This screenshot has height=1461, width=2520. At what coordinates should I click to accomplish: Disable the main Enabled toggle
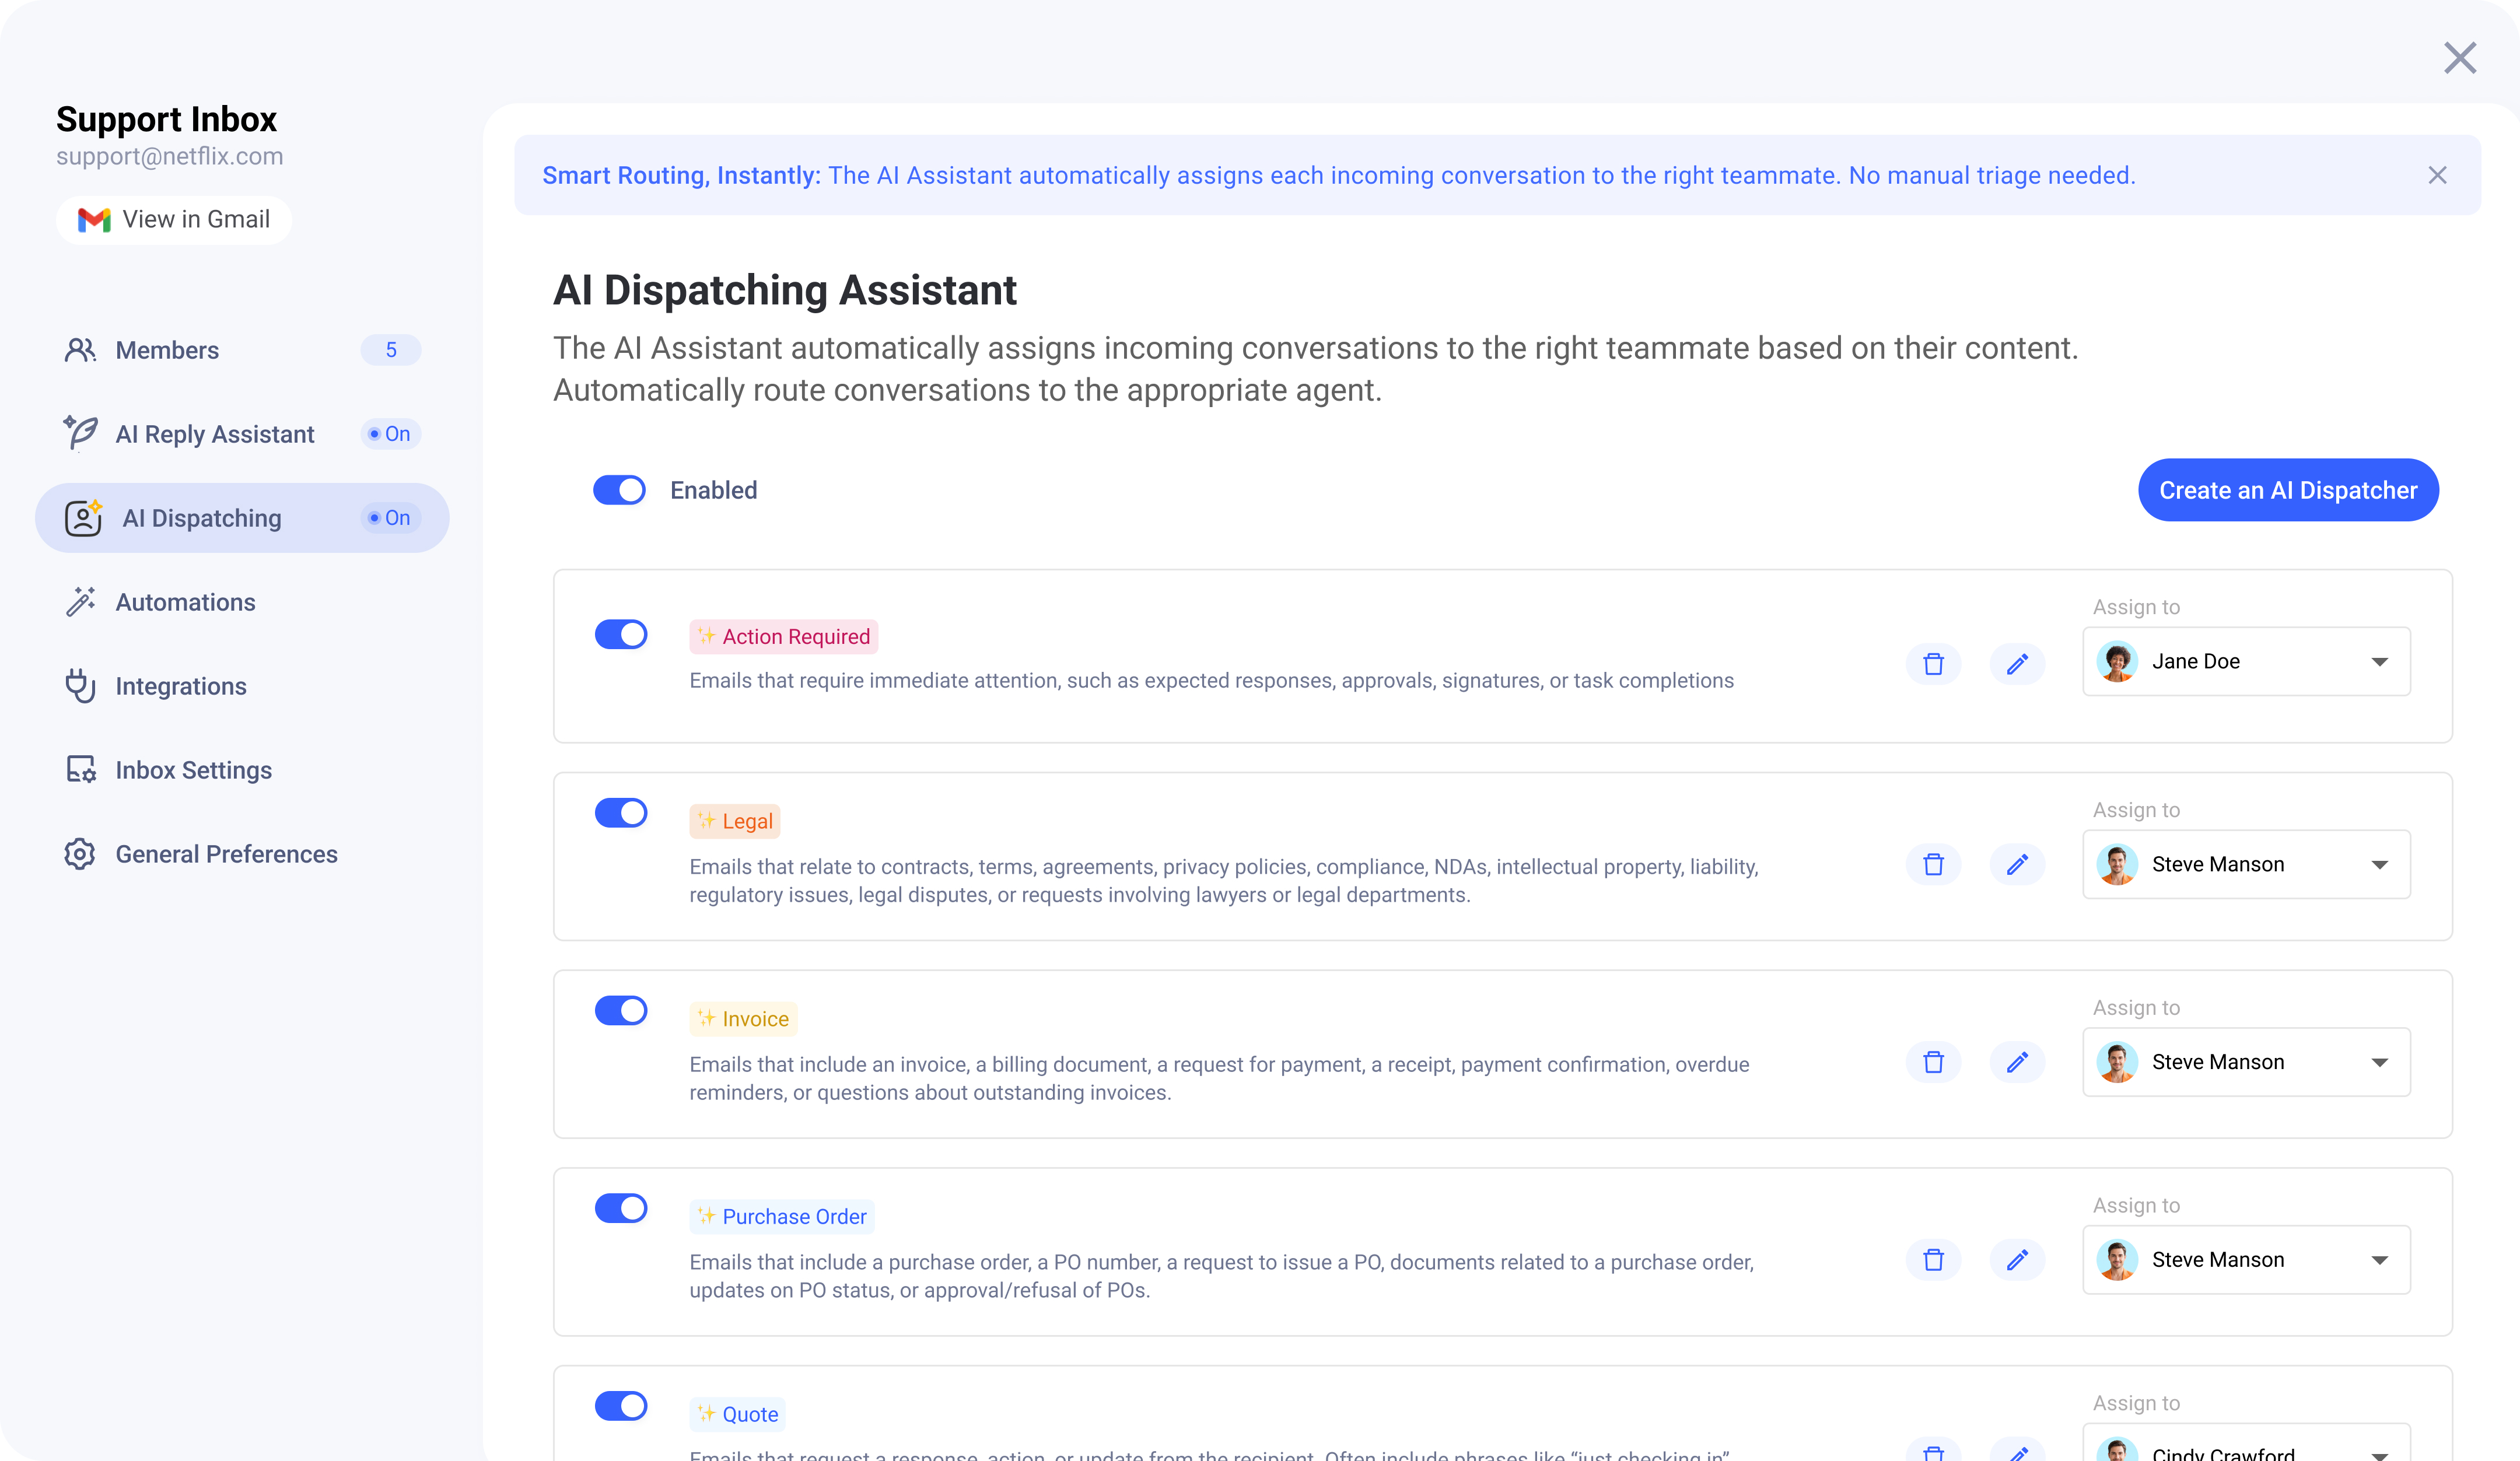619,490
